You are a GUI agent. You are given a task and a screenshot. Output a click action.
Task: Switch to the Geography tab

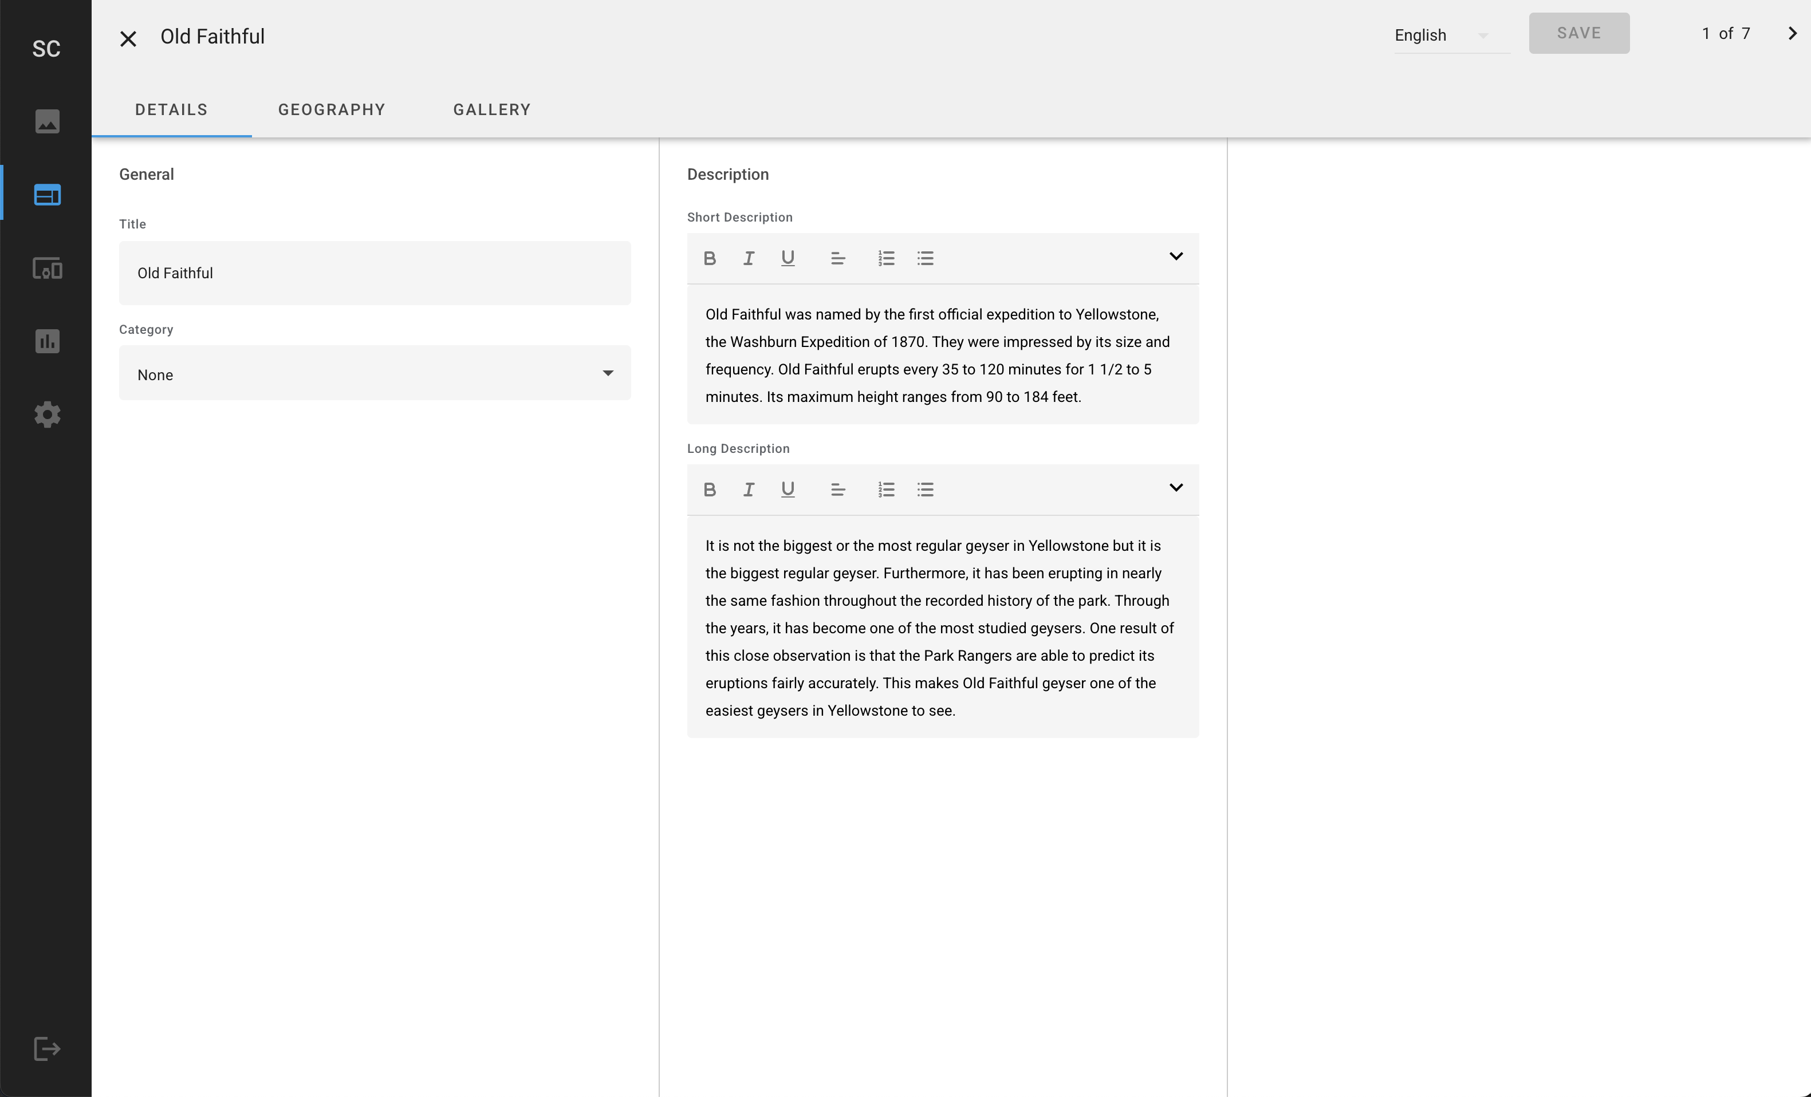(x=332, y=109)
